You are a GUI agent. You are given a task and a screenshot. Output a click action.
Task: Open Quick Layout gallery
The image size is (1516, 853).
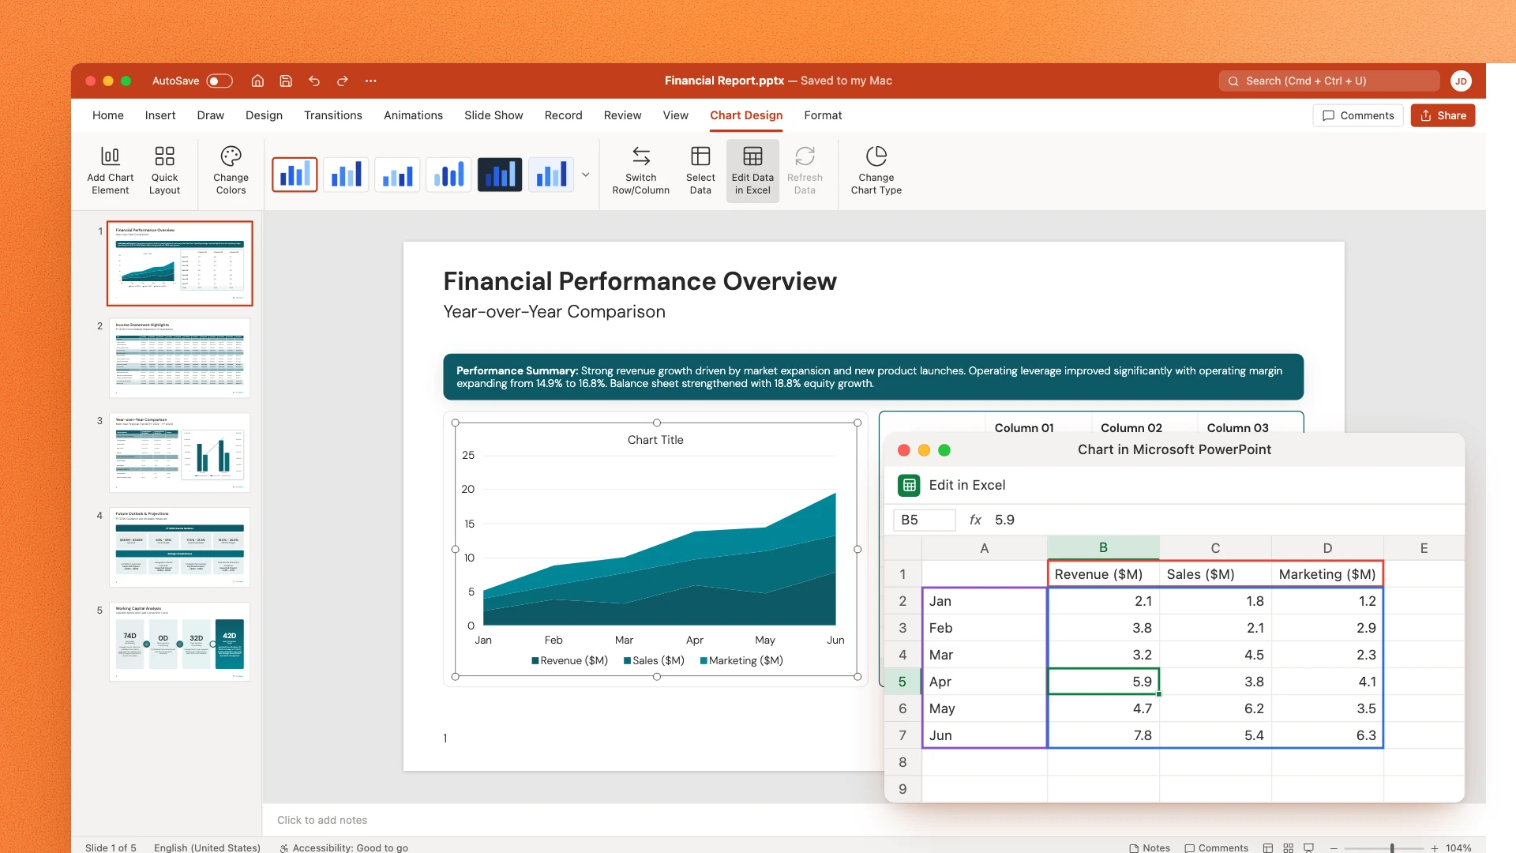(x=164, y=171)
